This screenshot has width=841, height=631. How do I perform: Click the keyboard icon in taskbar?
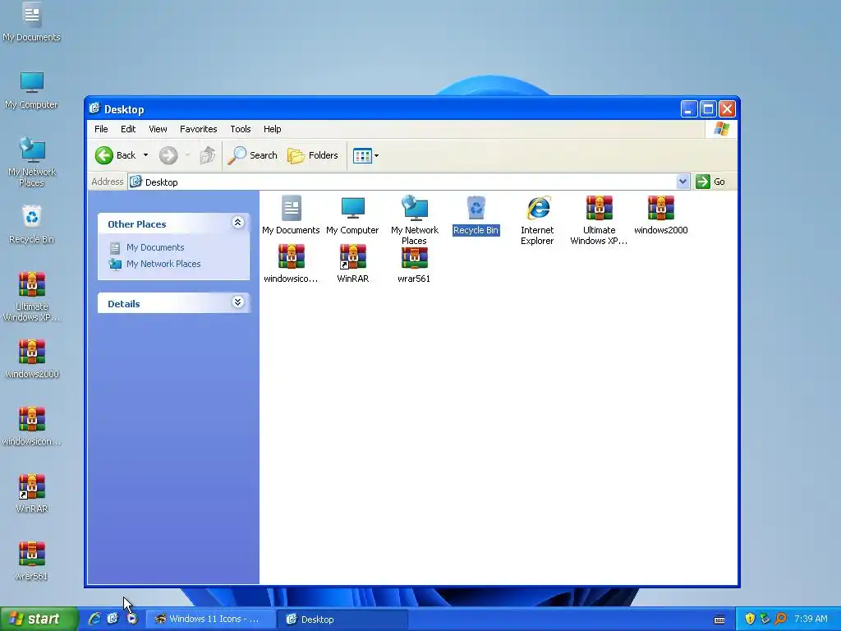[719, 619]
